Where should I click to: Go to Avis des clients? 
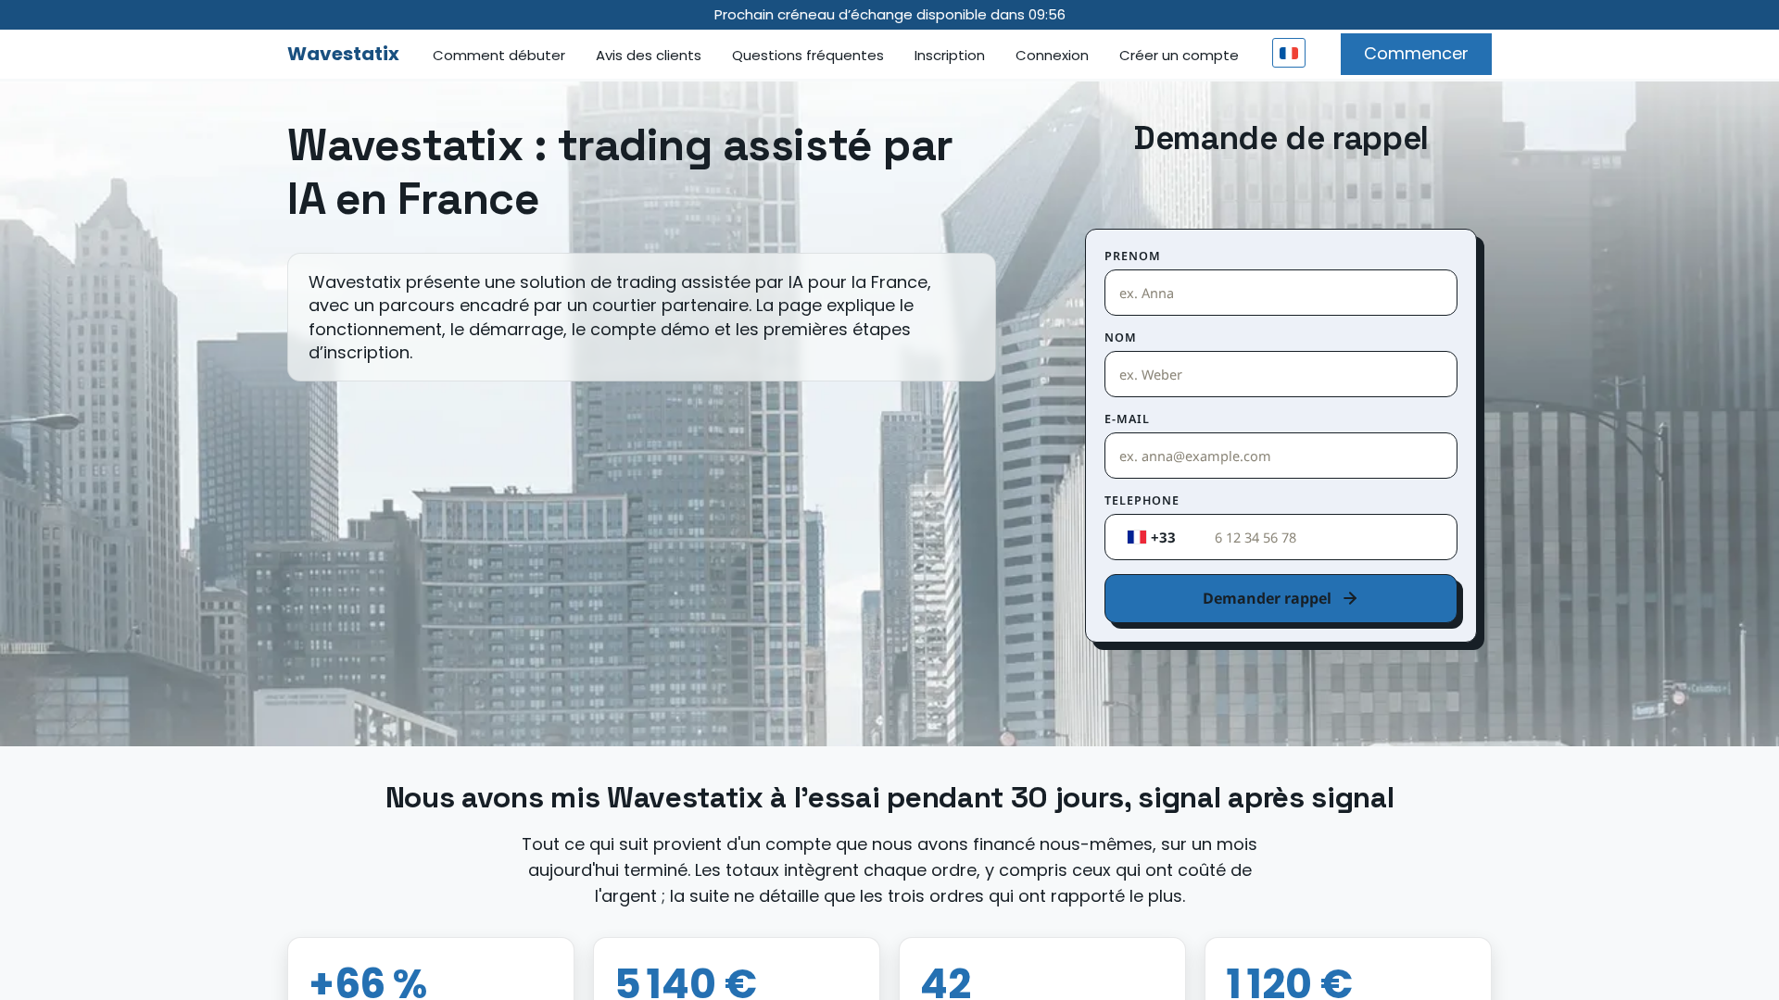649,56
